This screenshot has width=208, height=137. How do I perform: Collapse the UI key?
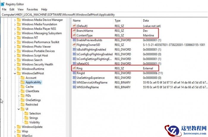coord(19,109)
